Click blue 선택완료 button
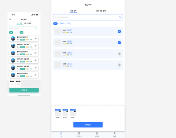This screenshot has width=176, height=138. click(x=88, y=125)
